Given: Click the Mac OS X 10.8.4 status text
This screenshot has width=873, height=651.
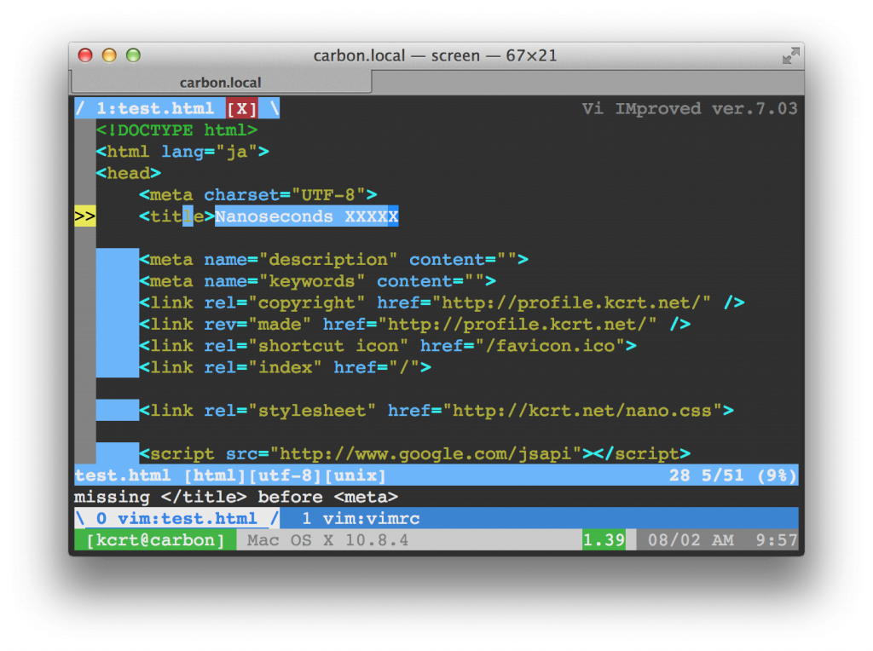Looking at the screenshot, I should [x=328, y=540].
